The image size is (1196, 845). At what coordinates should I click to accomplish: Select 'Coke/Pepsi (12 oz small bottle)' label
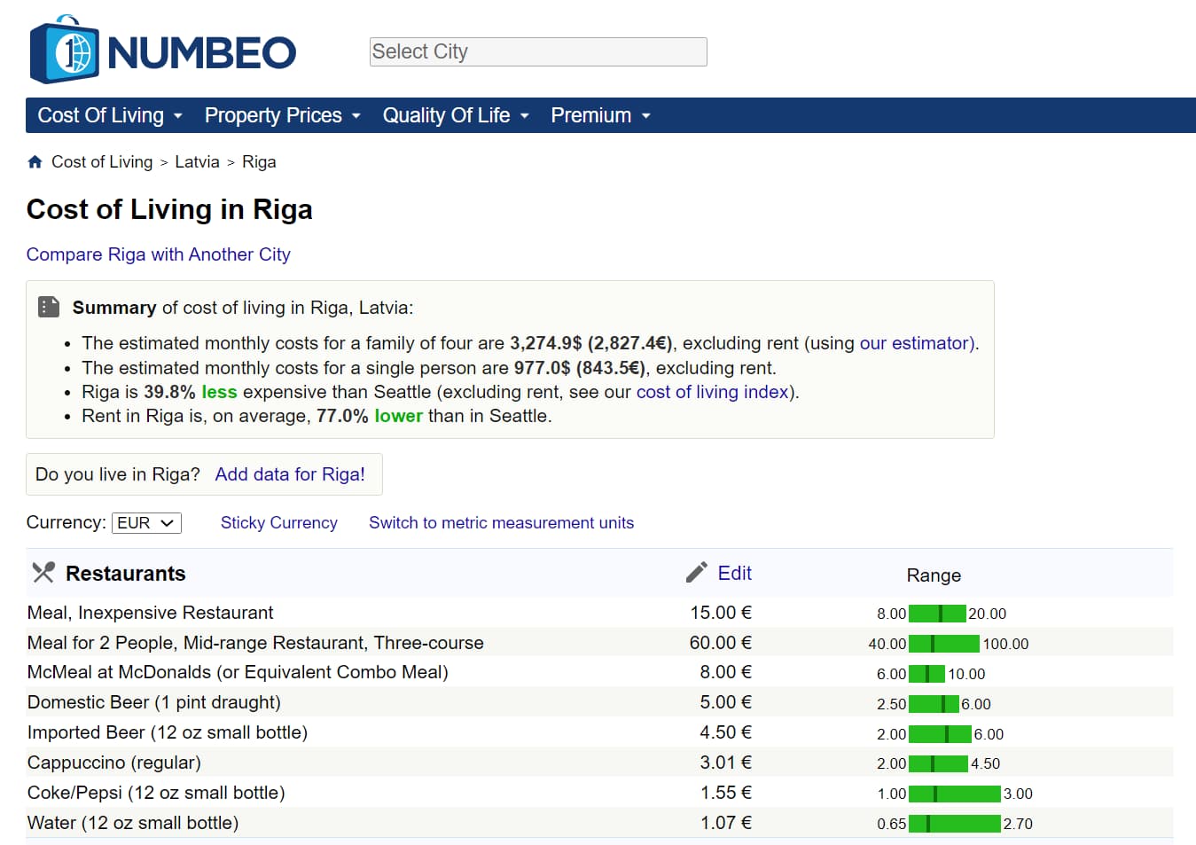click(156, 793)
